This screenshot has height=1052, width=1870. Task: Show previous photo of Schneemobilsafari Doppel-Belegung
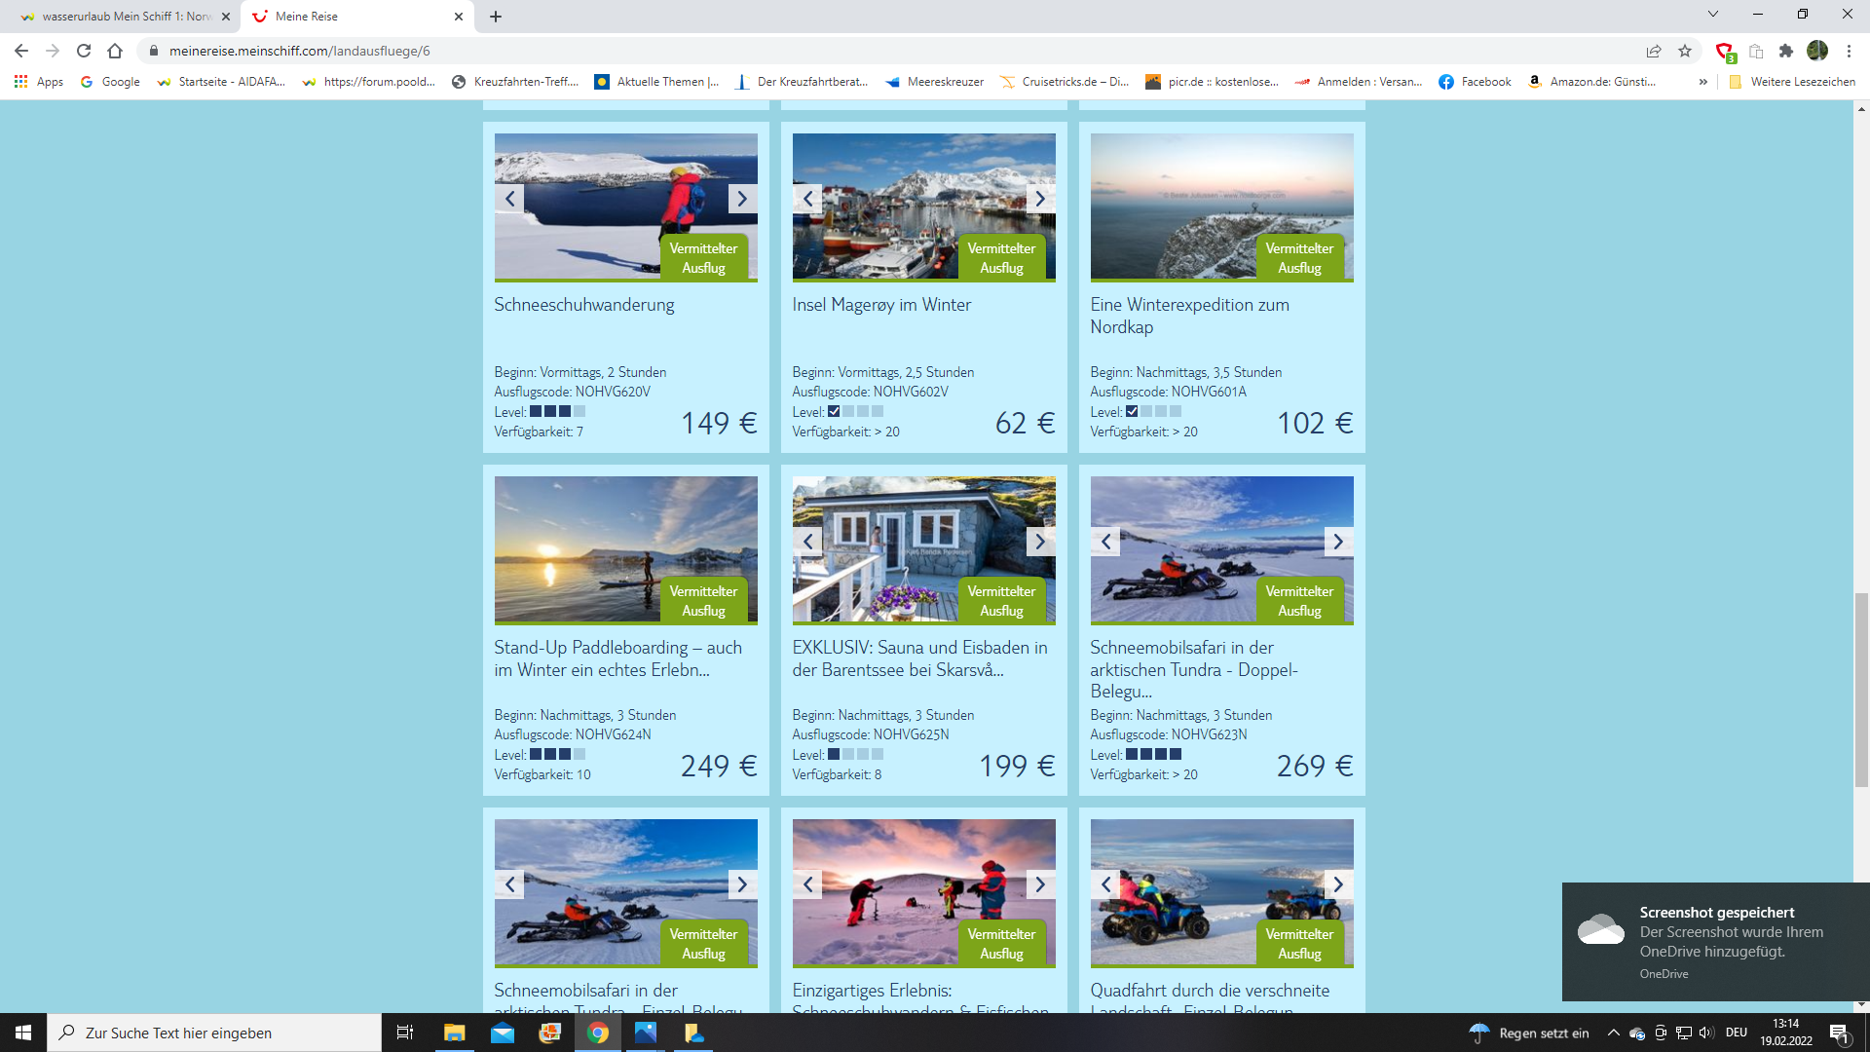coord(1105,542)
